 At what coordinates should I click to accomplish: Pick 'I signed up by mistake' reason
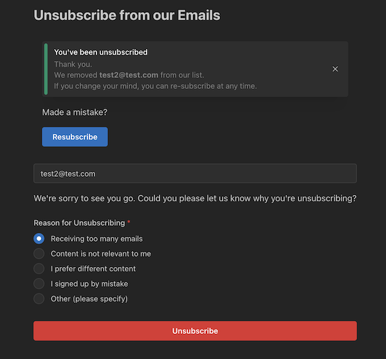point(39,284)
